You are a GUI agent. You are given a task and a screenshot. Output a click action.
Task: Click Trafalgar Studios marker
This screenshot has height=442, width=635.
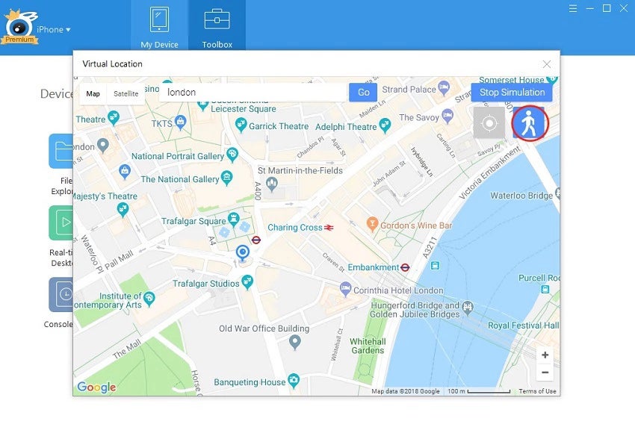pos(247,281)
